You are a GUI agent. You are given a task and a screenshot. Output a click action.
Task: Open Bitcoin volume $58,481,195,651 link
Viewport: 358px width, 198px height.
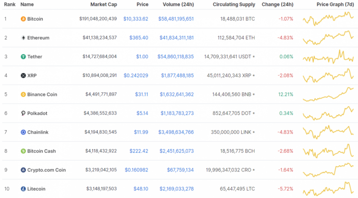pos(176,19)
